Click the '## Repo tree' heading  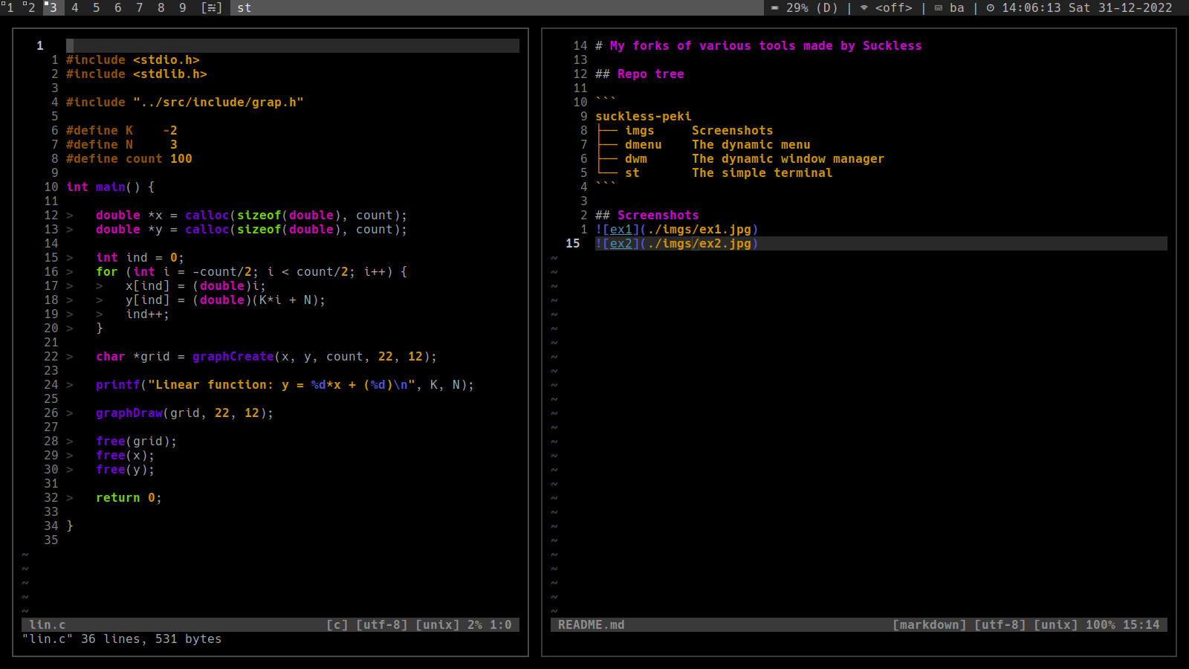click(640, 74)
